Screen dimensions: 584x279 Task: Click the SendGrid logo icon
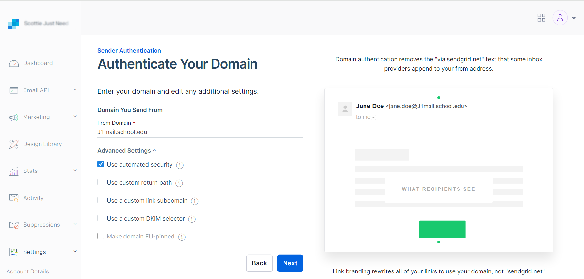[14, 24]
